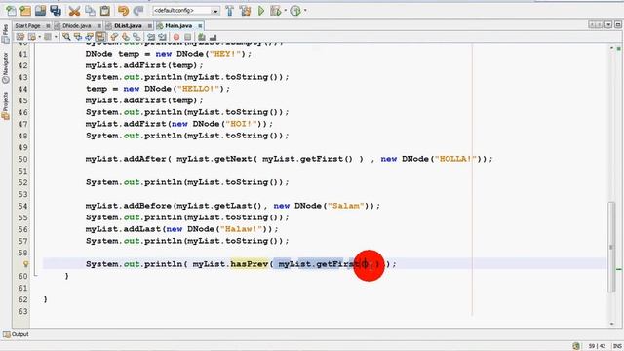Close the DList.java tab
The height and width of the screenshot is (351, 624).
click(x=149, y=26)
